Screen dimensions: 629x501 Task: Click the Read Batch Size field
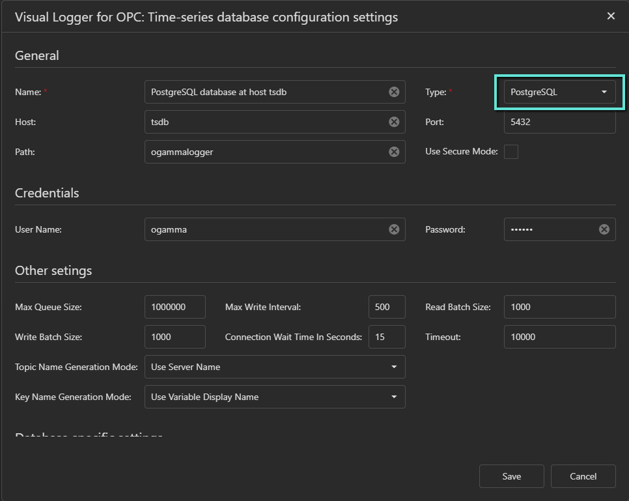coord(559,307)
